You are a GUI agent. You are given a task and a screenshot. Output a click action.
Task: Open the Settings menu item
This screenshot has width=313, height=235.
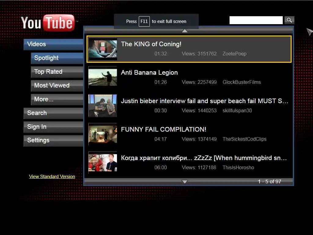click(x=53, y=140)
